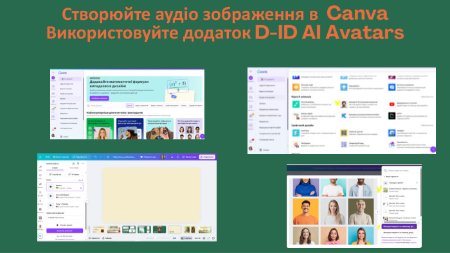This screenshot has height=253, width=450.
Task: Open the D-ID man portrait app icon
Action: (x=344, y=104)
